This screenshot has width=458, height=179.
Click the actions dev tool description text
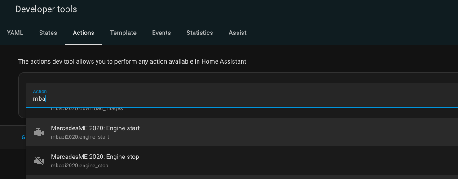[133, 61]
